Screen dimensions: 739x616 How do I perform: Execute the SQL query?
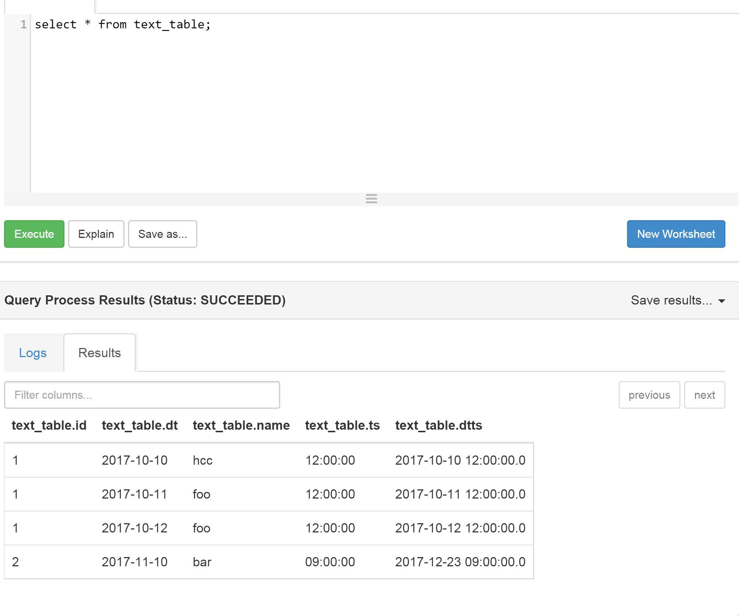coord(34,234)
